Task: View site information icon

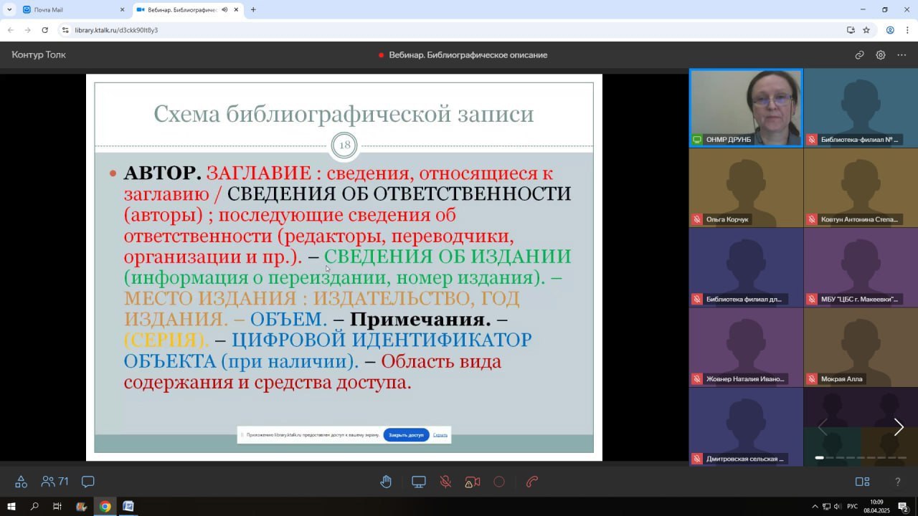Action: pos(65,30)
